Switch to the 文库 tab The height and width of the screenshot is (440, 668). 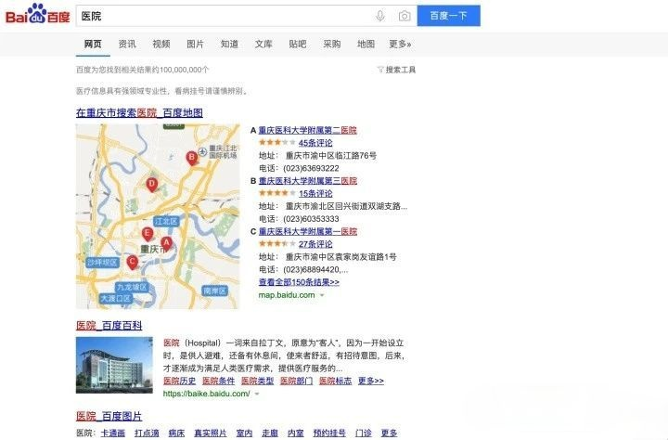pos(263,44)
